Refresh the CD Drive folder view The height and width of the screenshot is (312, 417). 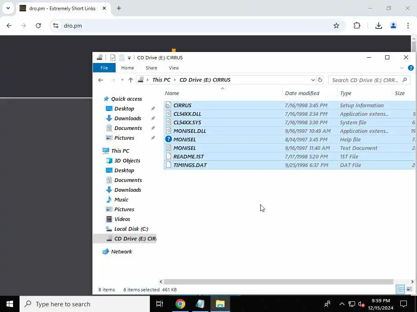pyautogui.click(x=320, y=80)
